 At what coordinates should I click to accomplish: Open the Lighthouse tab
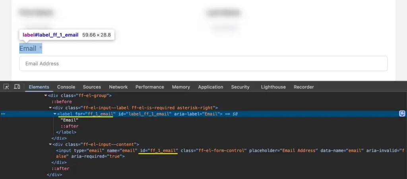273,87
